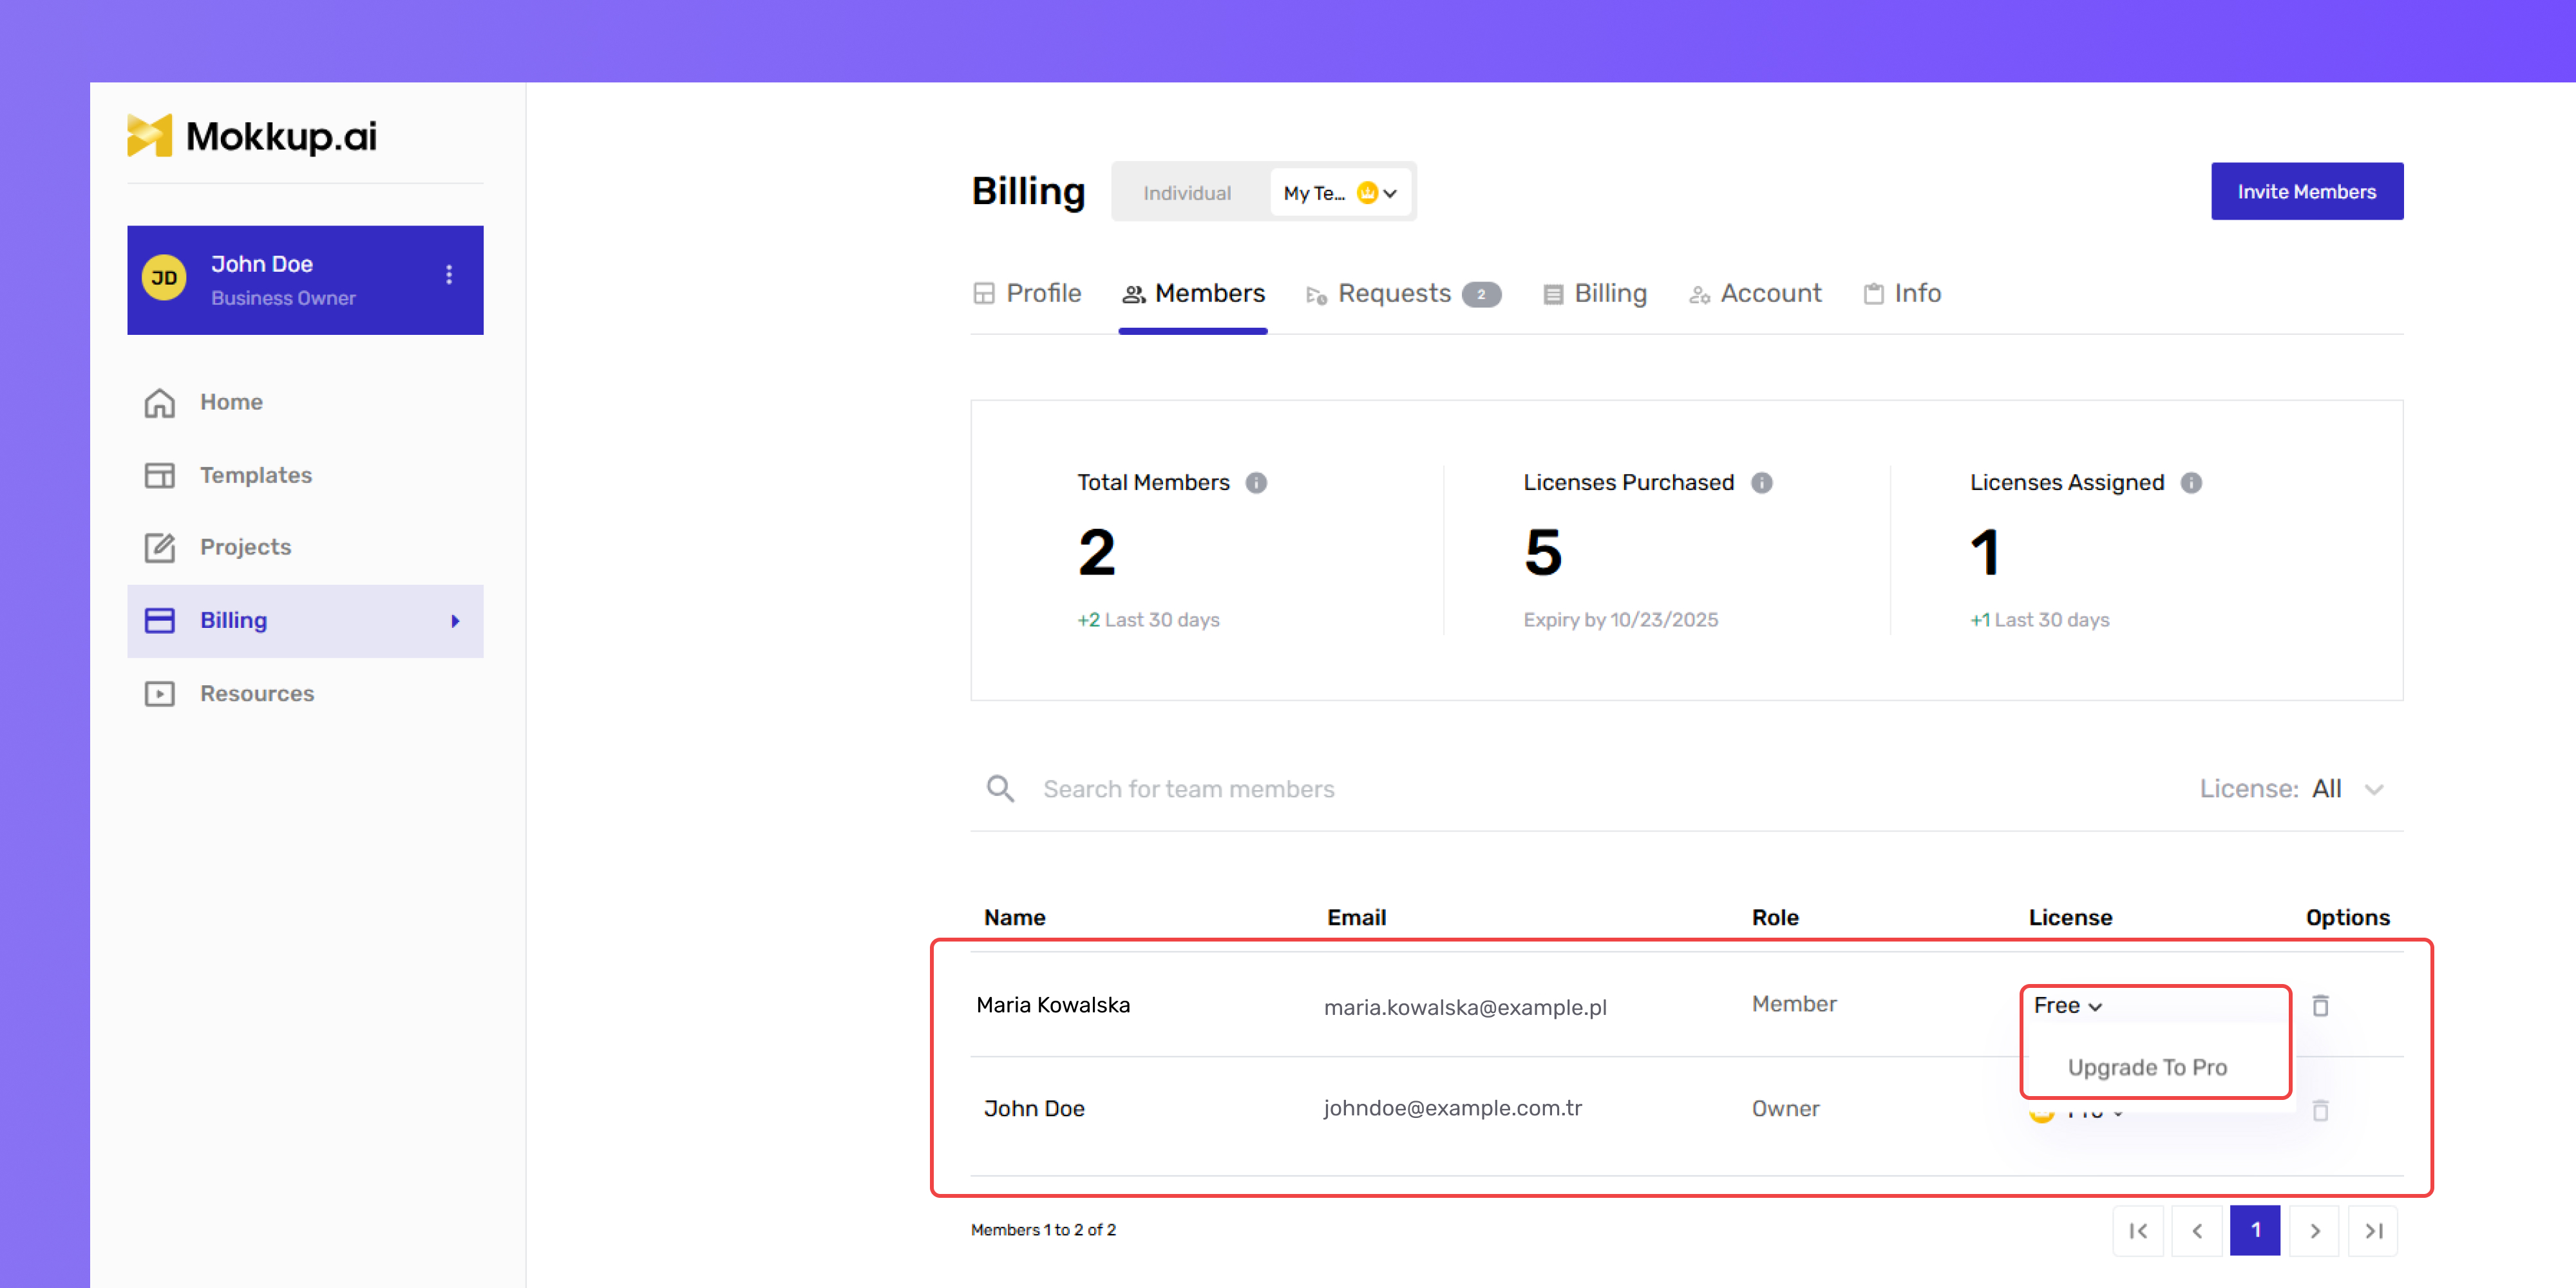The width and height of the screenshot is (2576, 1288).
Task: Go to the last members page
Action: (2373, 1231)
